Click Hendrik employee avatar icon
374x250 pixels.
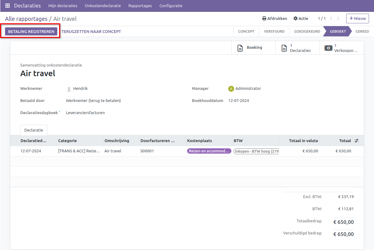pyautogui.click(x=69, y=89)
